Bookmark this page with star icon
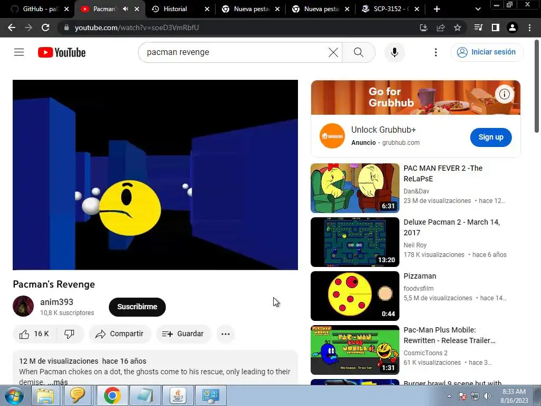This screenshot has width=541, height=406. (x=458, y=27)
